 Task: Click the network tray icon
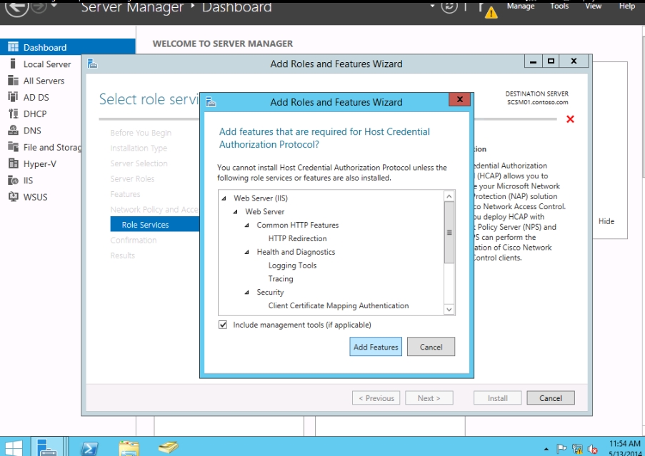pyautogui.click(x=577, y=449)
